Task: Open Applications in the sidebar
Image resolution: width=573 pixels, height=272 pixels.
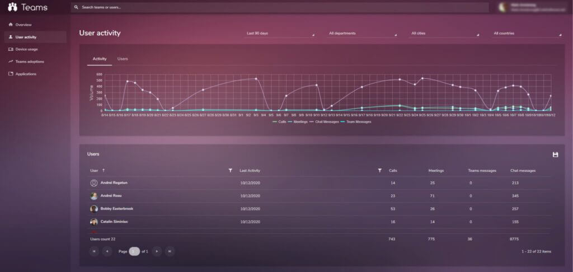Action: coord(26,74)
